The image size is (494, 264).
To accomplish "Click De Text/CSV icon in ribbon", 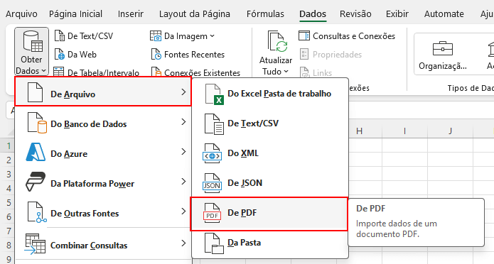I will 59,36.
